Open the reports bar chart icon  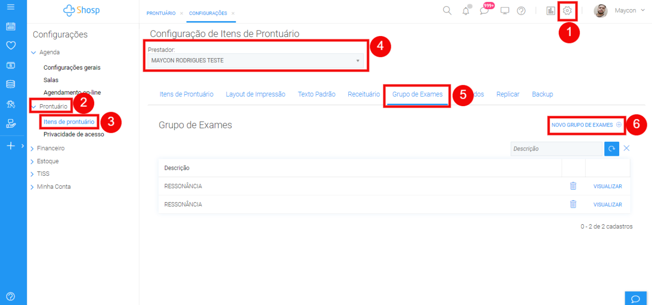[550, 11]
